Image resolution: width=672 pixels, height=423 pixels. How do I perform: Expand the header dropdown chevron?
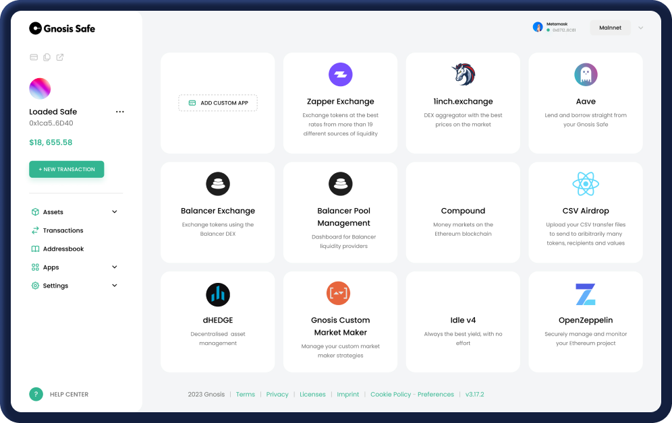pos(641,28)
